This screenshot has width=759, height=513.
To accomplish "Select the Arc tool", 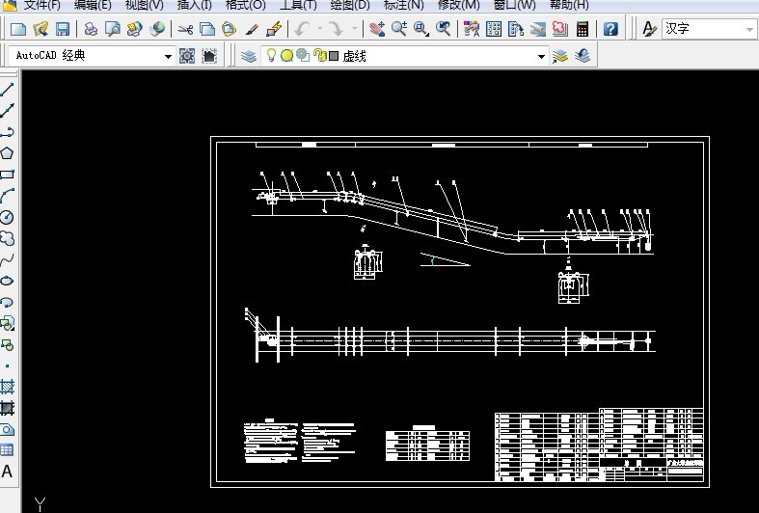I will 8,196.
